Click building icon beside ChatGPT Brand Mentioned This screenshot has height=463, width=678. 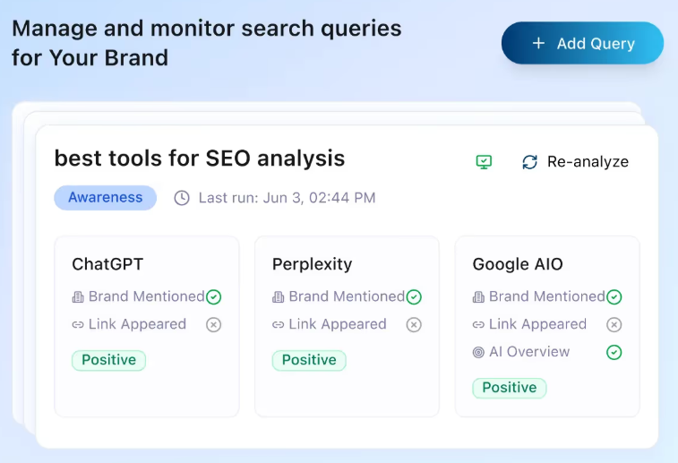coord(78,297)
